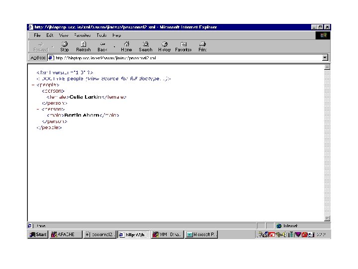Open the Back history dropdown arrow

tap(114, 47)
